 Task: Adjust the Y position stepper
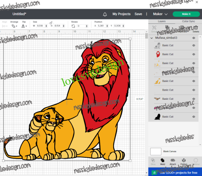click(123, 26)
